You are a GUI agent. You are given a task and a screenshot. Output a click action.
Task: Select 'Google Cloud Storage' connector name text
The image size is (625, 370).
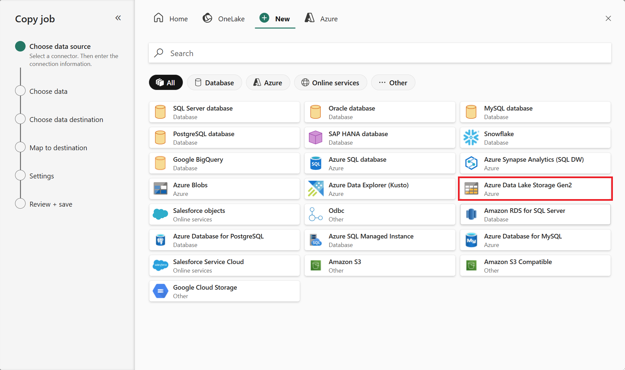click(x=205, y=287)
